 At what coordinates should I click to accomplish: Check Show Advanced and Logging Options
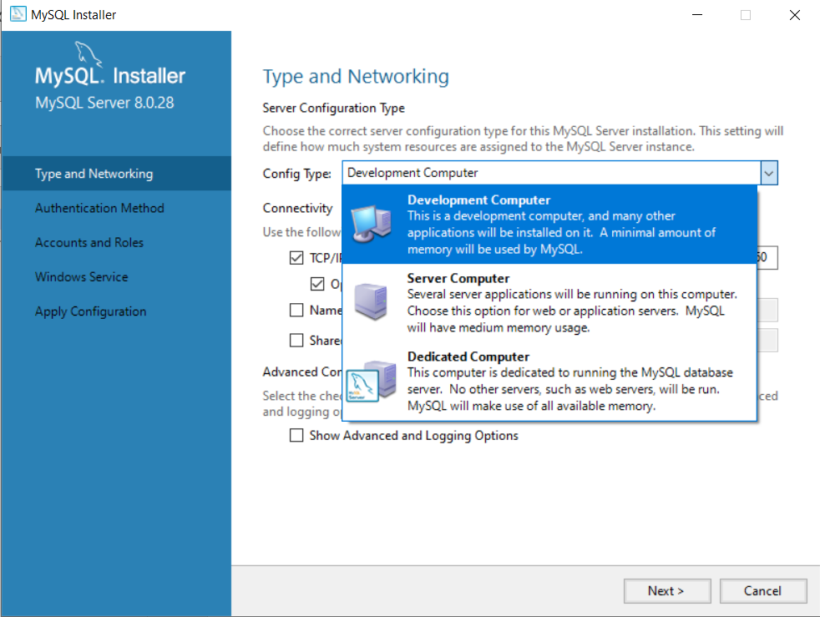click(296, 435)
